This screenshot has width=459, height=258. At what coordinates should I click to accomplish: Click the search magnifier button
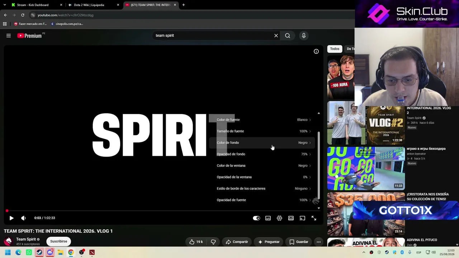coord(288,35)
